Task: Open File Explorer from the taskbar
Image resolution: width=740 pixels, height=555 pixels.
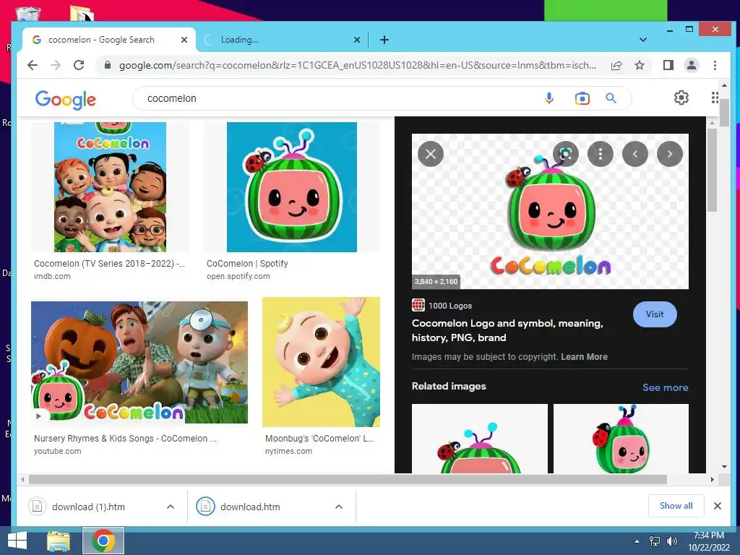Action: coord(59,541)
